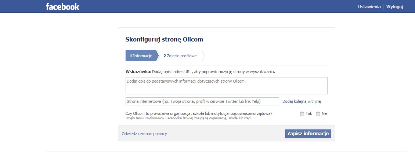Focus the Olicom page description text area
Image resolution: width=415 pixels, height=152 pixels.
(x=226, y=86)
